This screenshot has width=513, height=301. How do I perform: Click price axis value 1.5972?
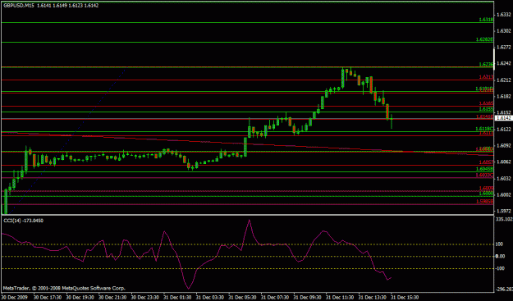(x=504, y=211)
